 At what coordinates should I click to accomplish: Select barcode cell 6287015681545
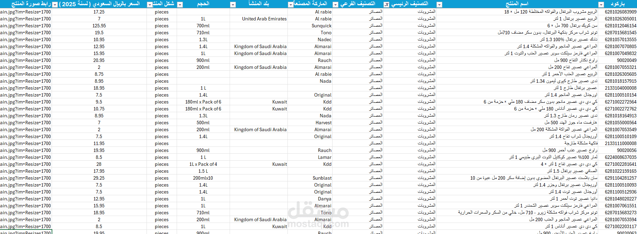point(618,33)
